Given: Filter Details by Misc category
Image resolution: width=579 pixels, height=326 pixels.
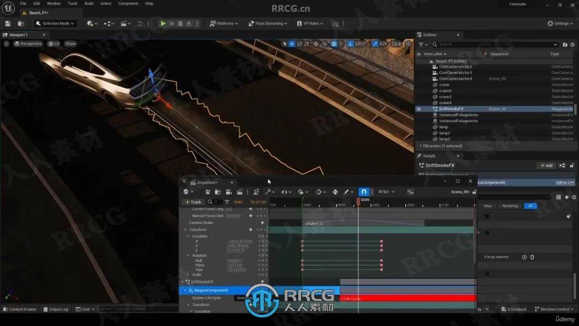Looking at the screenshot, I should coord(488,206).
